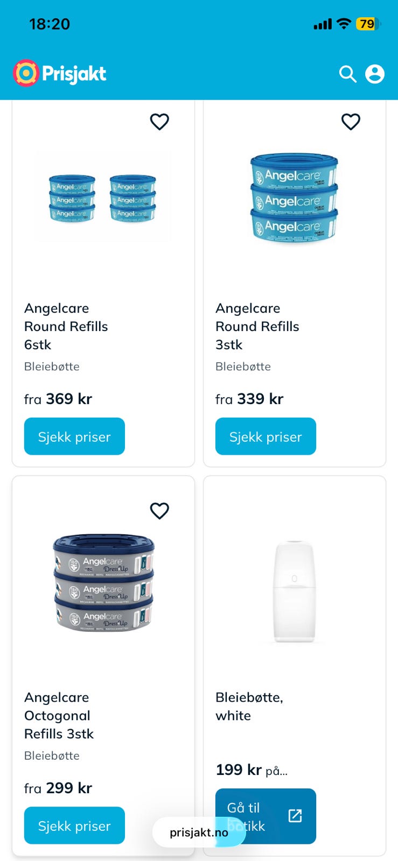Screen dimensions: 398x861
Task: Open the search magnifier icon
Action: click(347, 74)
